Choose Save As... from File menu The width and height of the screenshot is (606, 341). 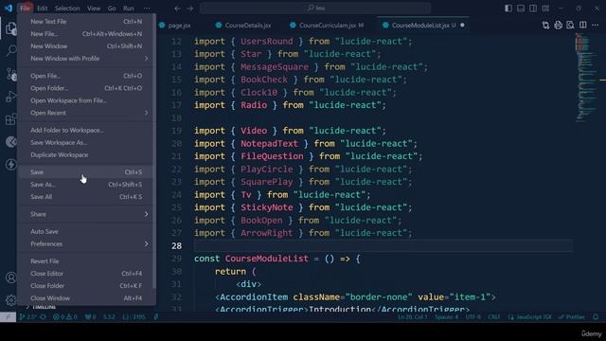click(86, 185)
